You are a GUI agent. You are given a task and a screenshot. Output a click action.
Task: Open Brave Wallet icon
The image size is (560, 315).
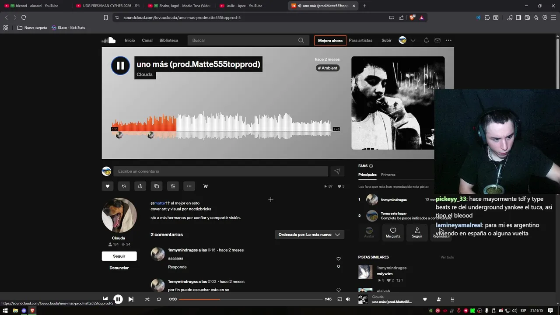click(x=527, y=17)
